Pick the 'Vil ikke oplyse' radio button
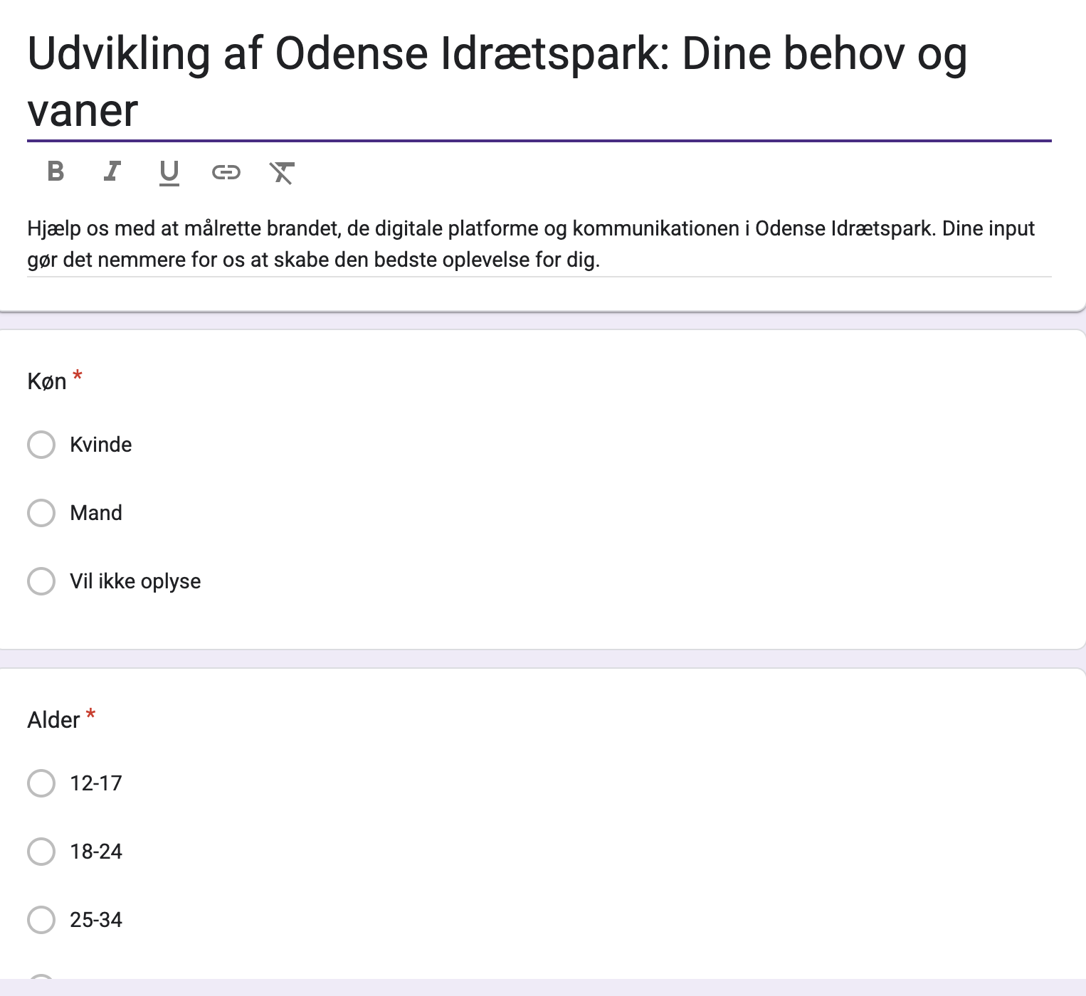The image size is (1086, 996). 41,581
